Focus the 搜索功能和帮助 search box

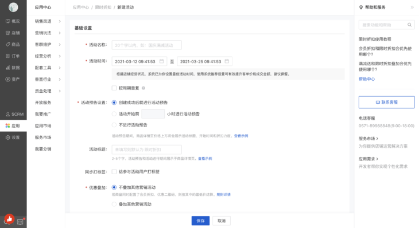coord(386,25)
